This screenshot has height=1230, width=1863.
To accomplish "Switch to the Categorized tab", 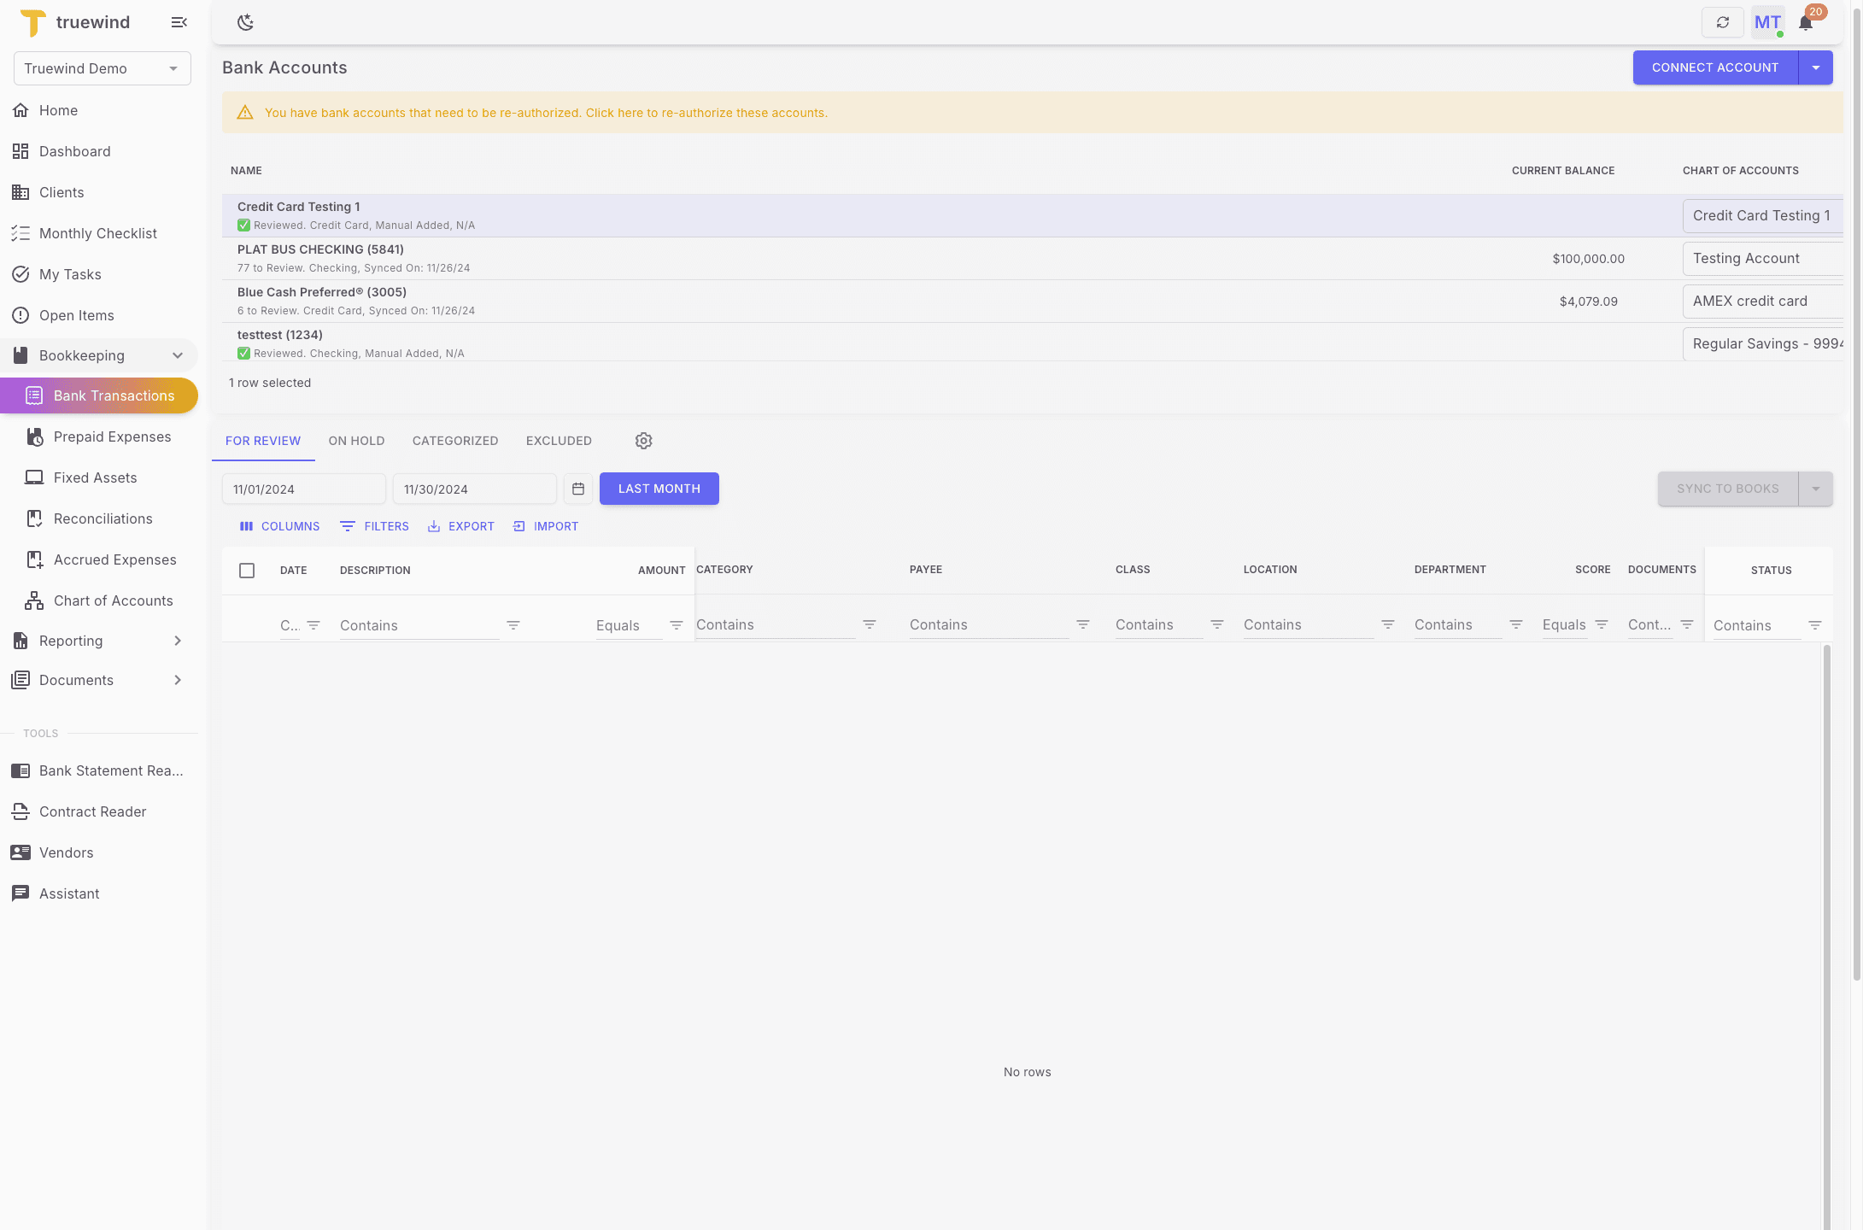I will click(x=454, y=441).
